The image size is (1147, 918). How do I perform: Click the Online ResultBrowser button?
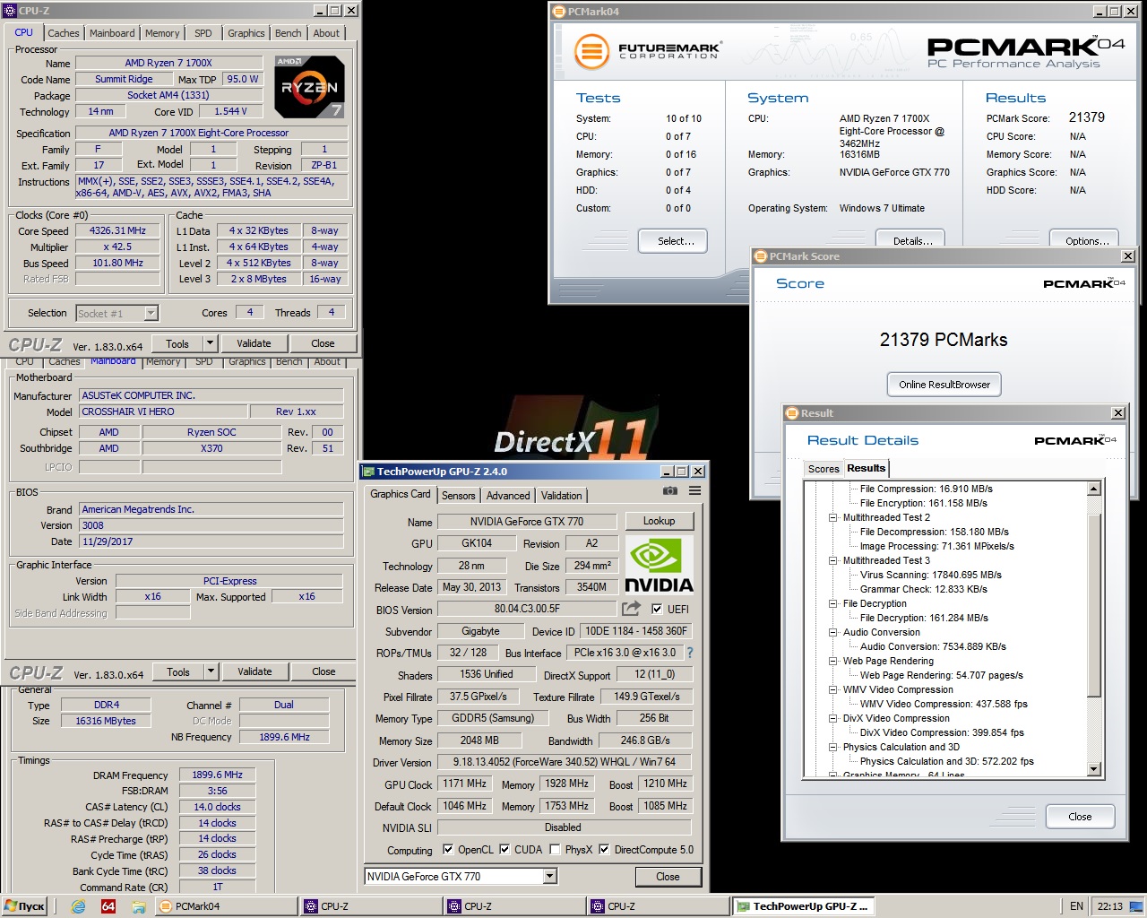944,385
